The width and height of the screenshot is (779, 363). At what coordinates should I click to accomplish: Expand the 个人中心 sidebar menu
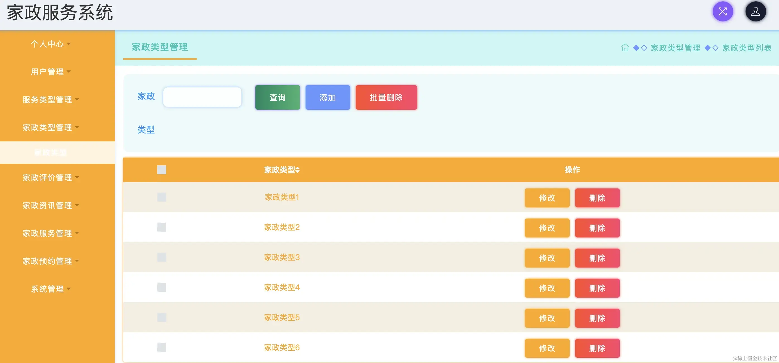pyautogui.click(x=50, y=44)
